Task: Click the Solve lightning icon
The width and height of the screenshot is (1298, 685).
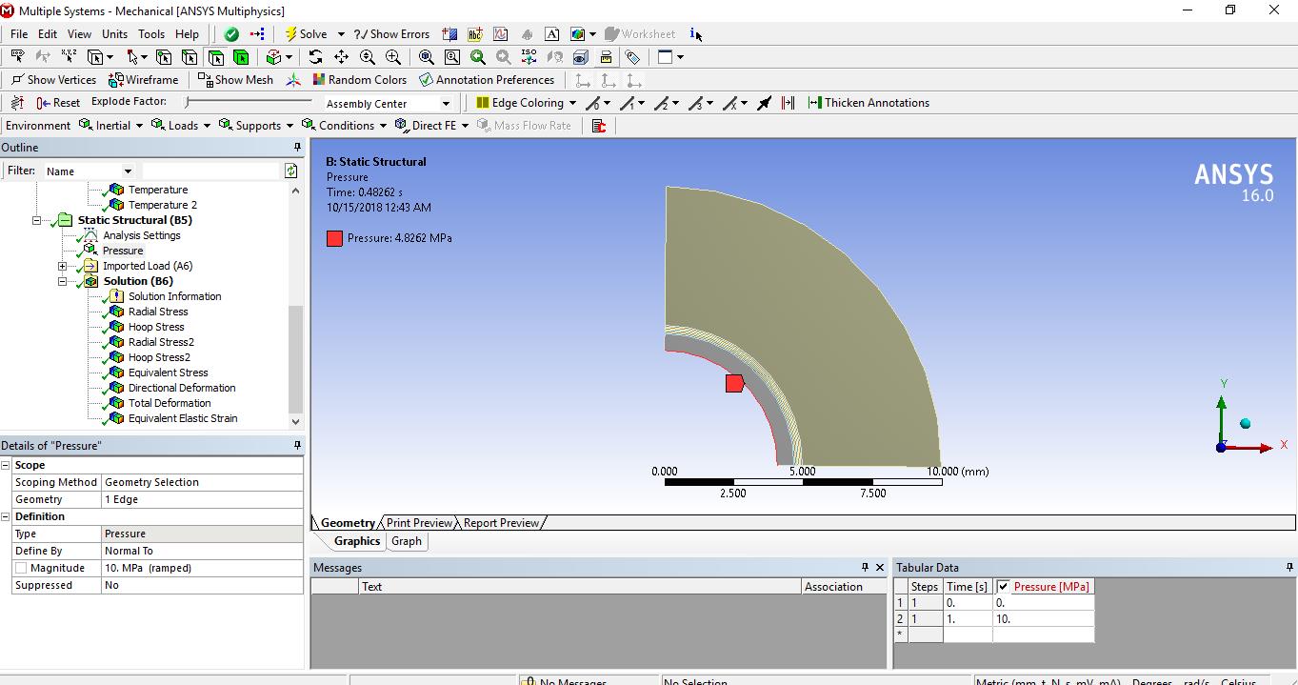Action: 291,34
